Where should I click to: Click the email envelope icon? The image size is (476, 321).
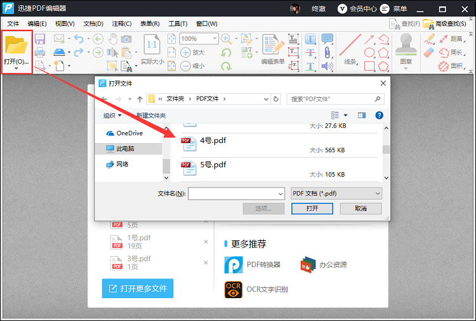point(59,39)
